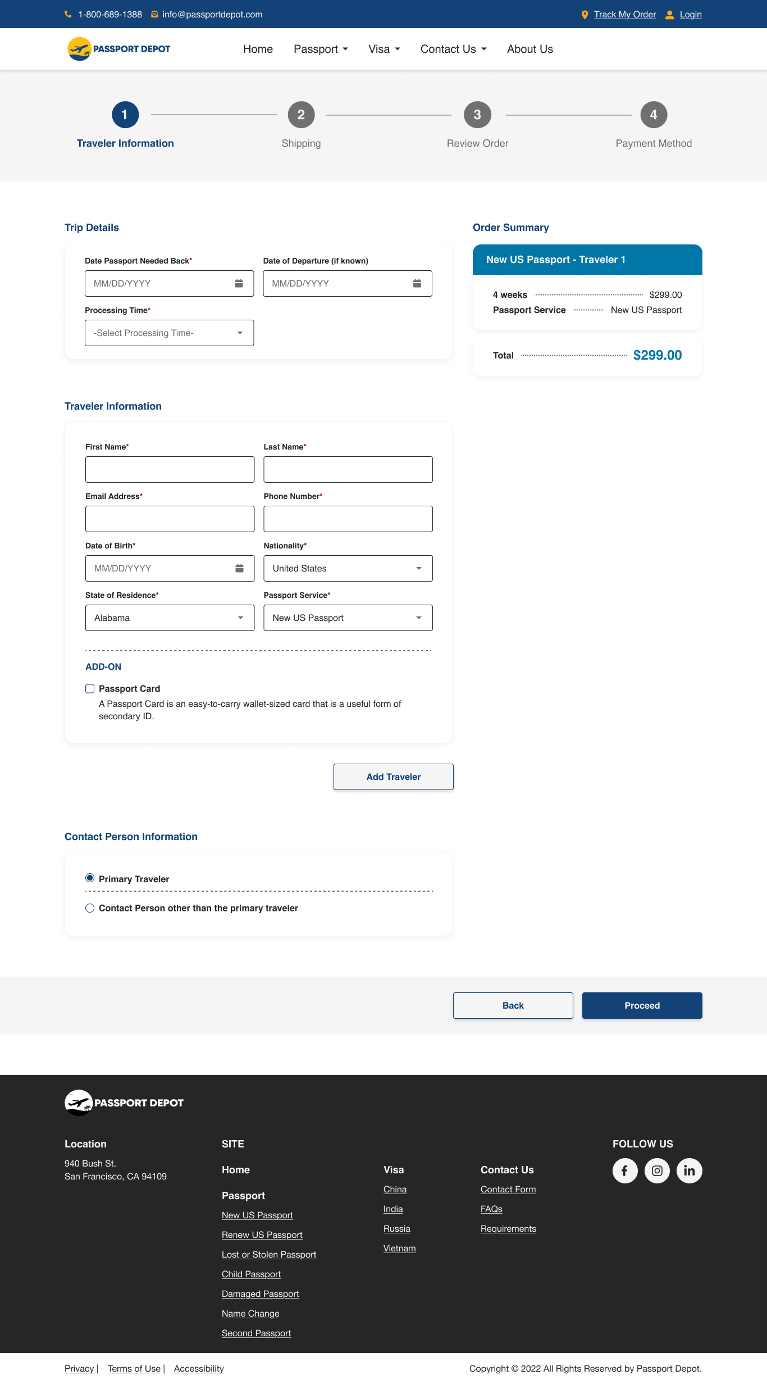The height and width of the screenshot is (1384, 767).
Task: Open calendar for Date of Departure
Action: tap(417, 283)
